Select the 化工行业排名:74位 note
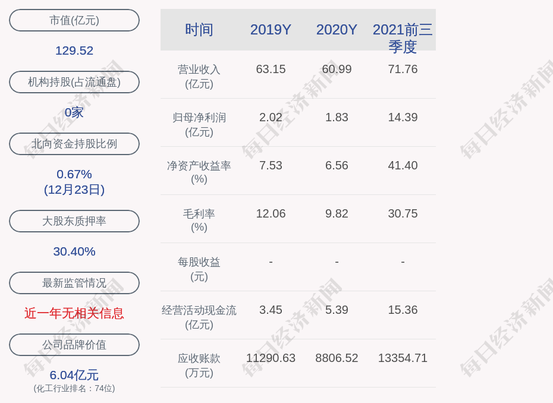553x403 pixels. coord(74,389)
